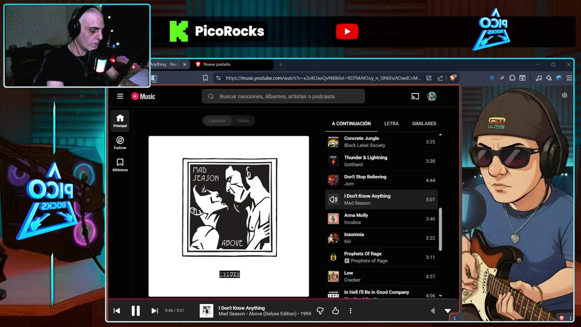Click the purple feather extension icon
The width and height of the screenshot is (581, 327).
pos(502,78)
